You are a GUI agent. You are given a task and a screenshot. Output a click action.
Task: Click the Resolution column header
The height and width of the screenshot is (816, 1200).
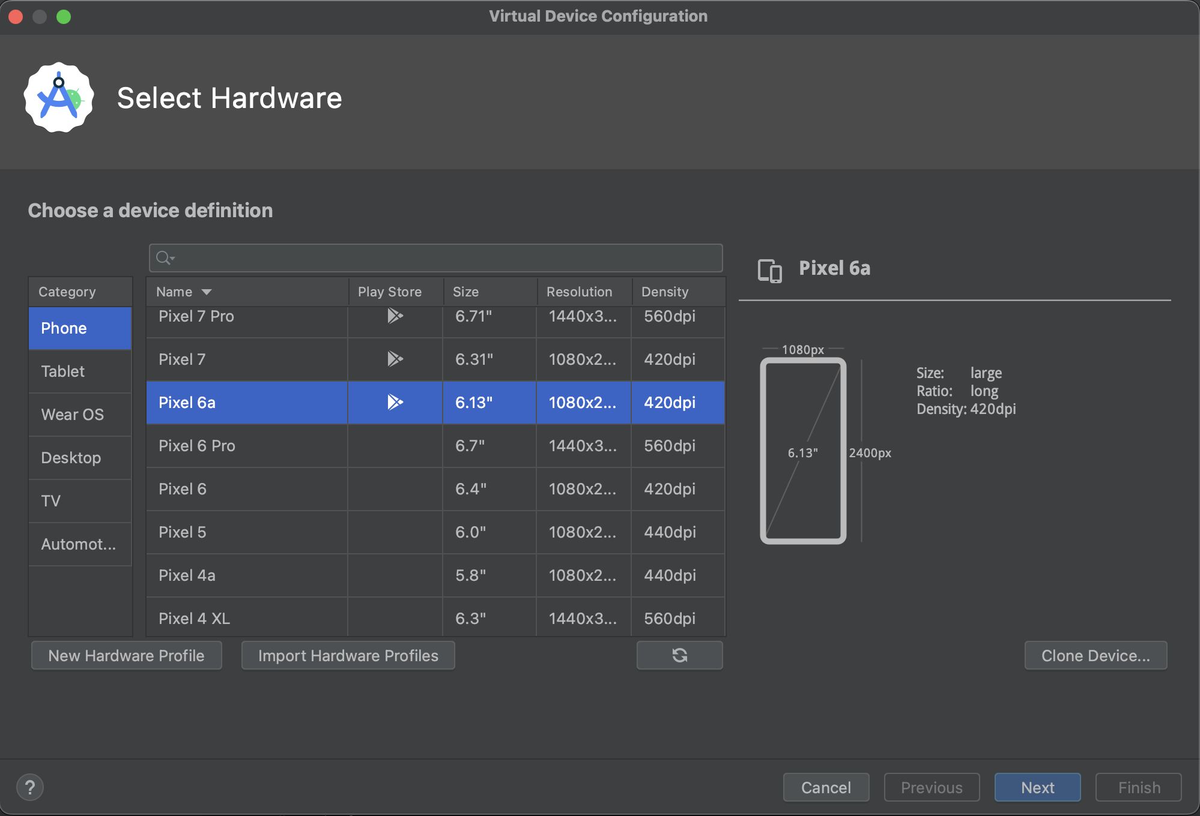pyautogui.click(x=579, y=292)
